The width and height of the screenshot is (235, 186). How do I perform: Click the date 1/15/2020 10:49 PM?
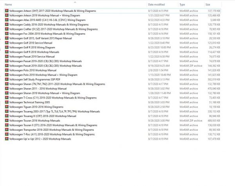pos(159,75)
